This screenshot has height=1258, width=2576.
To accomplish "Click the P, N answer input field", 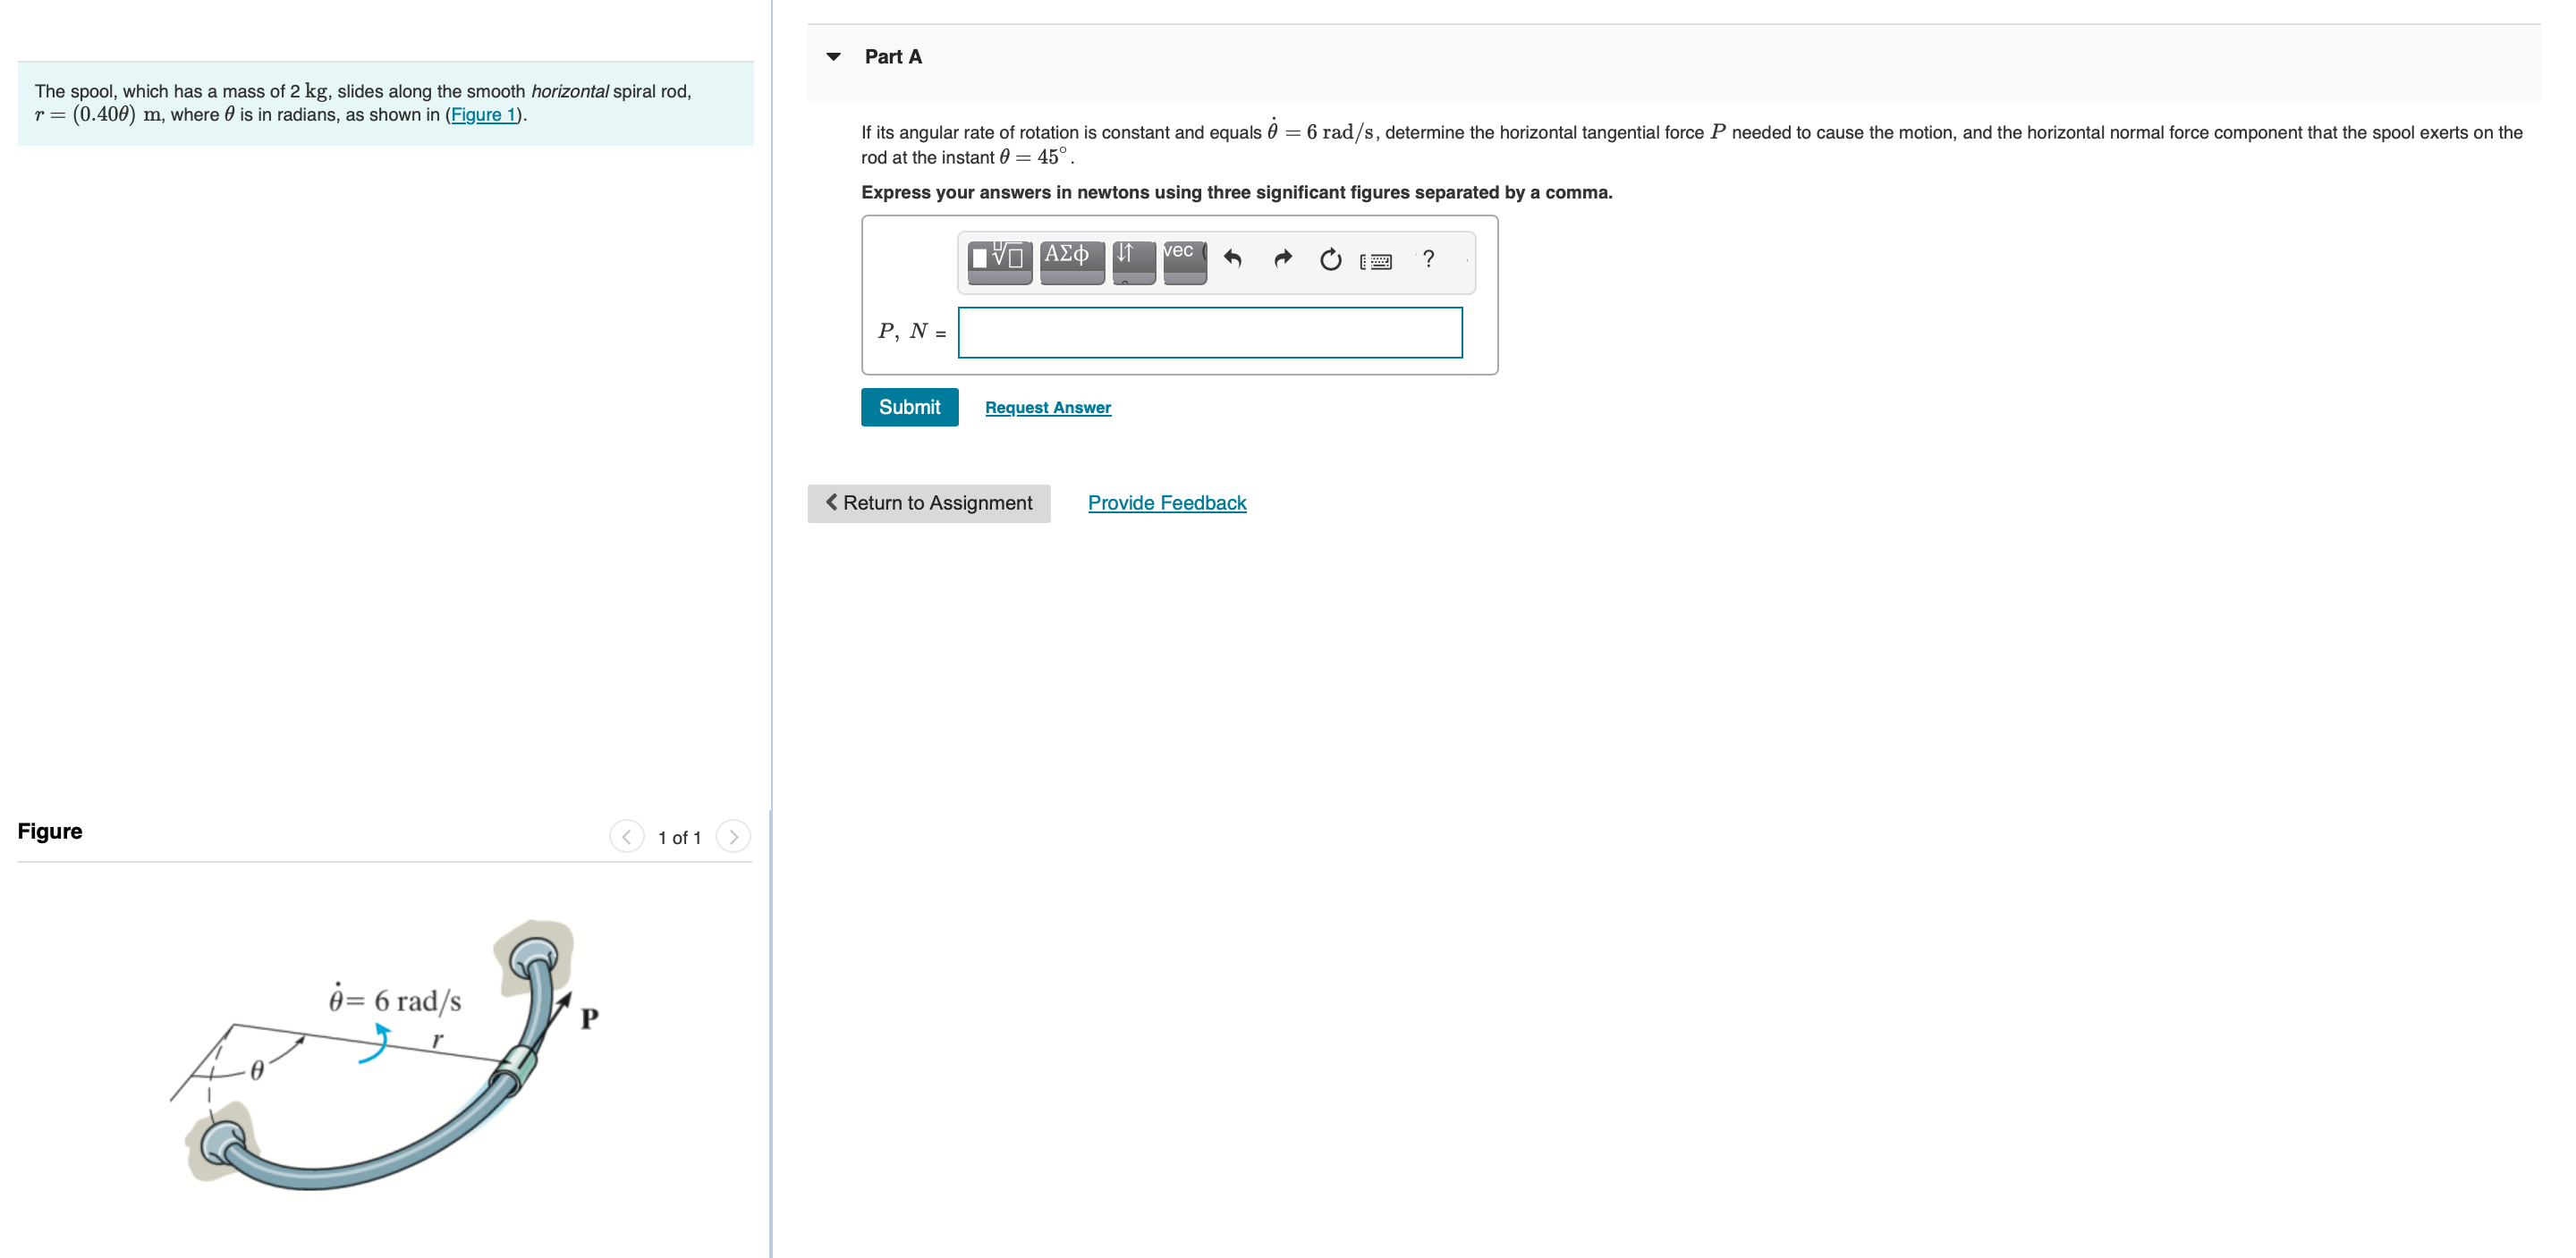I will (1209, 332).
